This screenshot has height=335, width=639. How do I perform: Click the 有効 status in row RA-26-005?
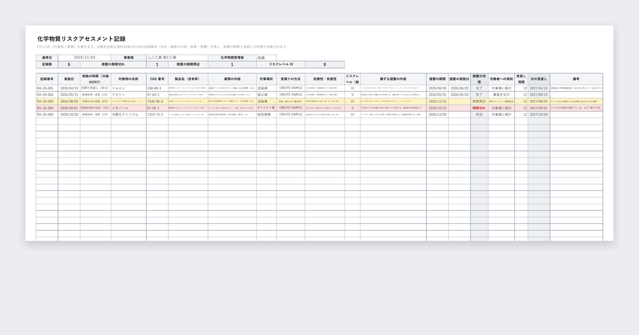tap(479, 114)
